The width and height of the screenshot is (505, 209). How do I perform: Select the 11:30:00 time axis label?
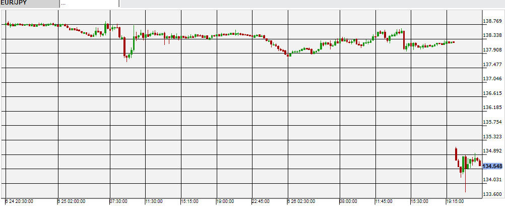(x=154, y=201)
